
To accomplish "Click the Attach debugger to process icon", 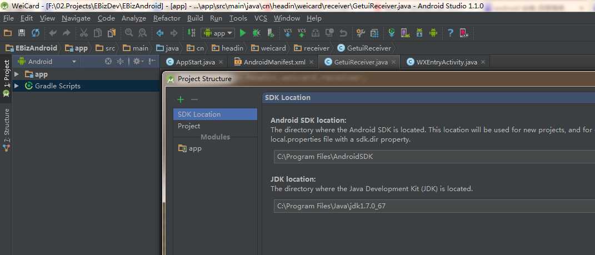I will point(271,33).
